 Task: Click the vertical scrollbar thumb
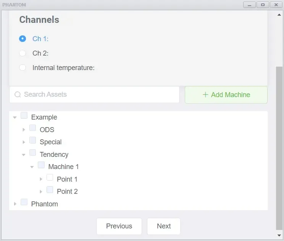pos(279,148)
